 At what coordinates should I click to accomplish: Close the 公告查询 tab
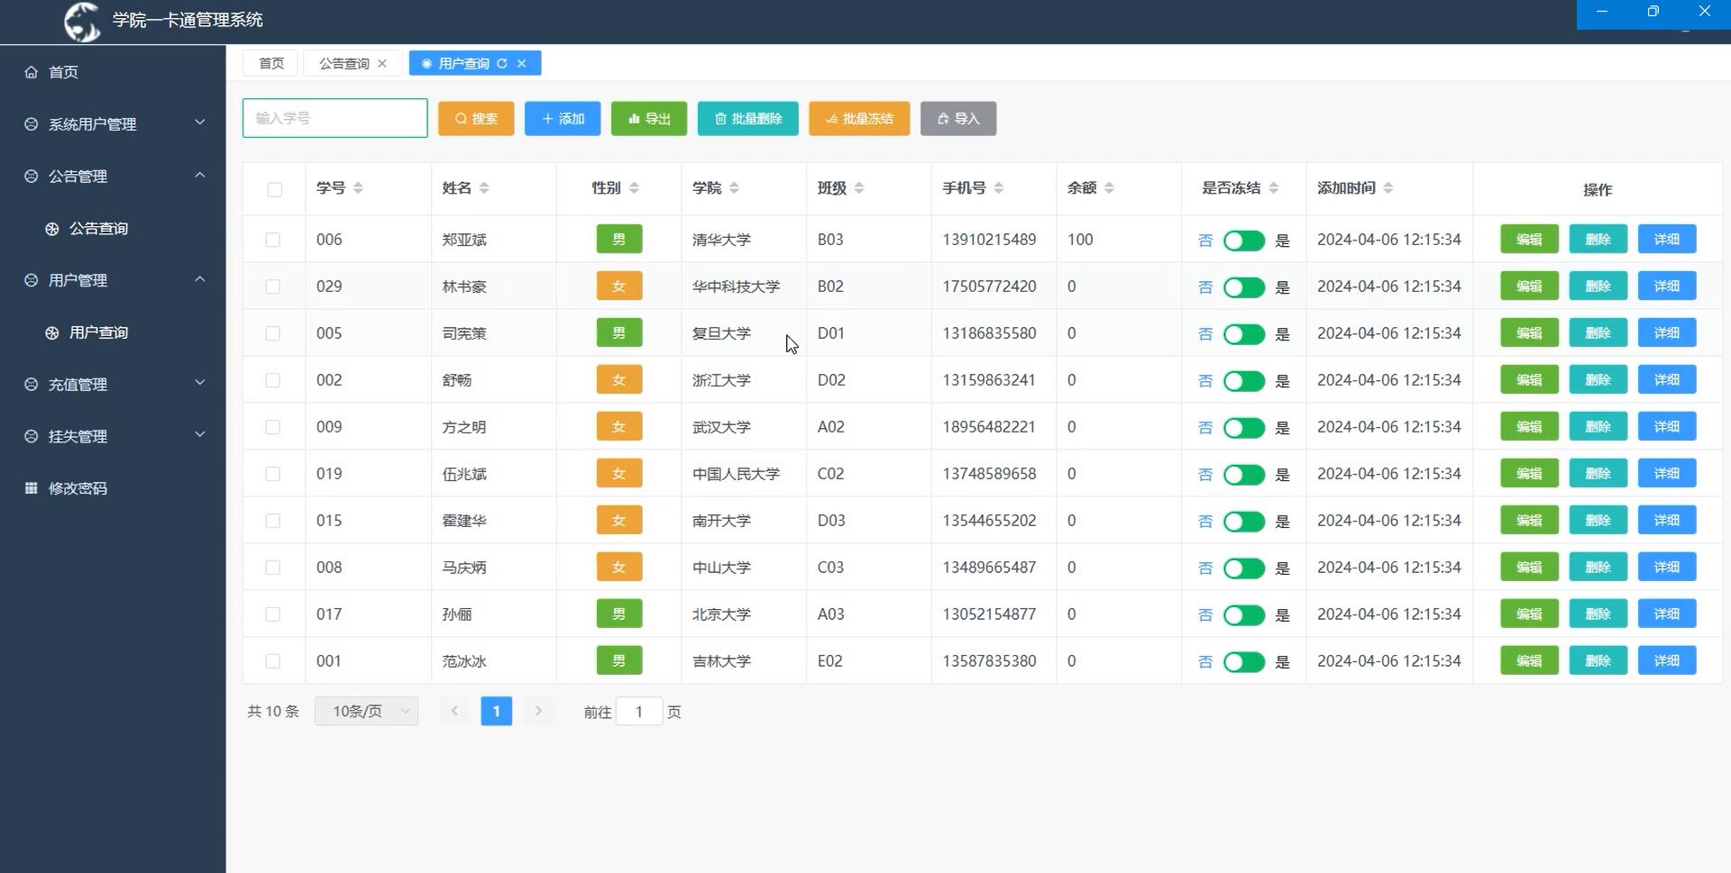click(x=382, y=63)
